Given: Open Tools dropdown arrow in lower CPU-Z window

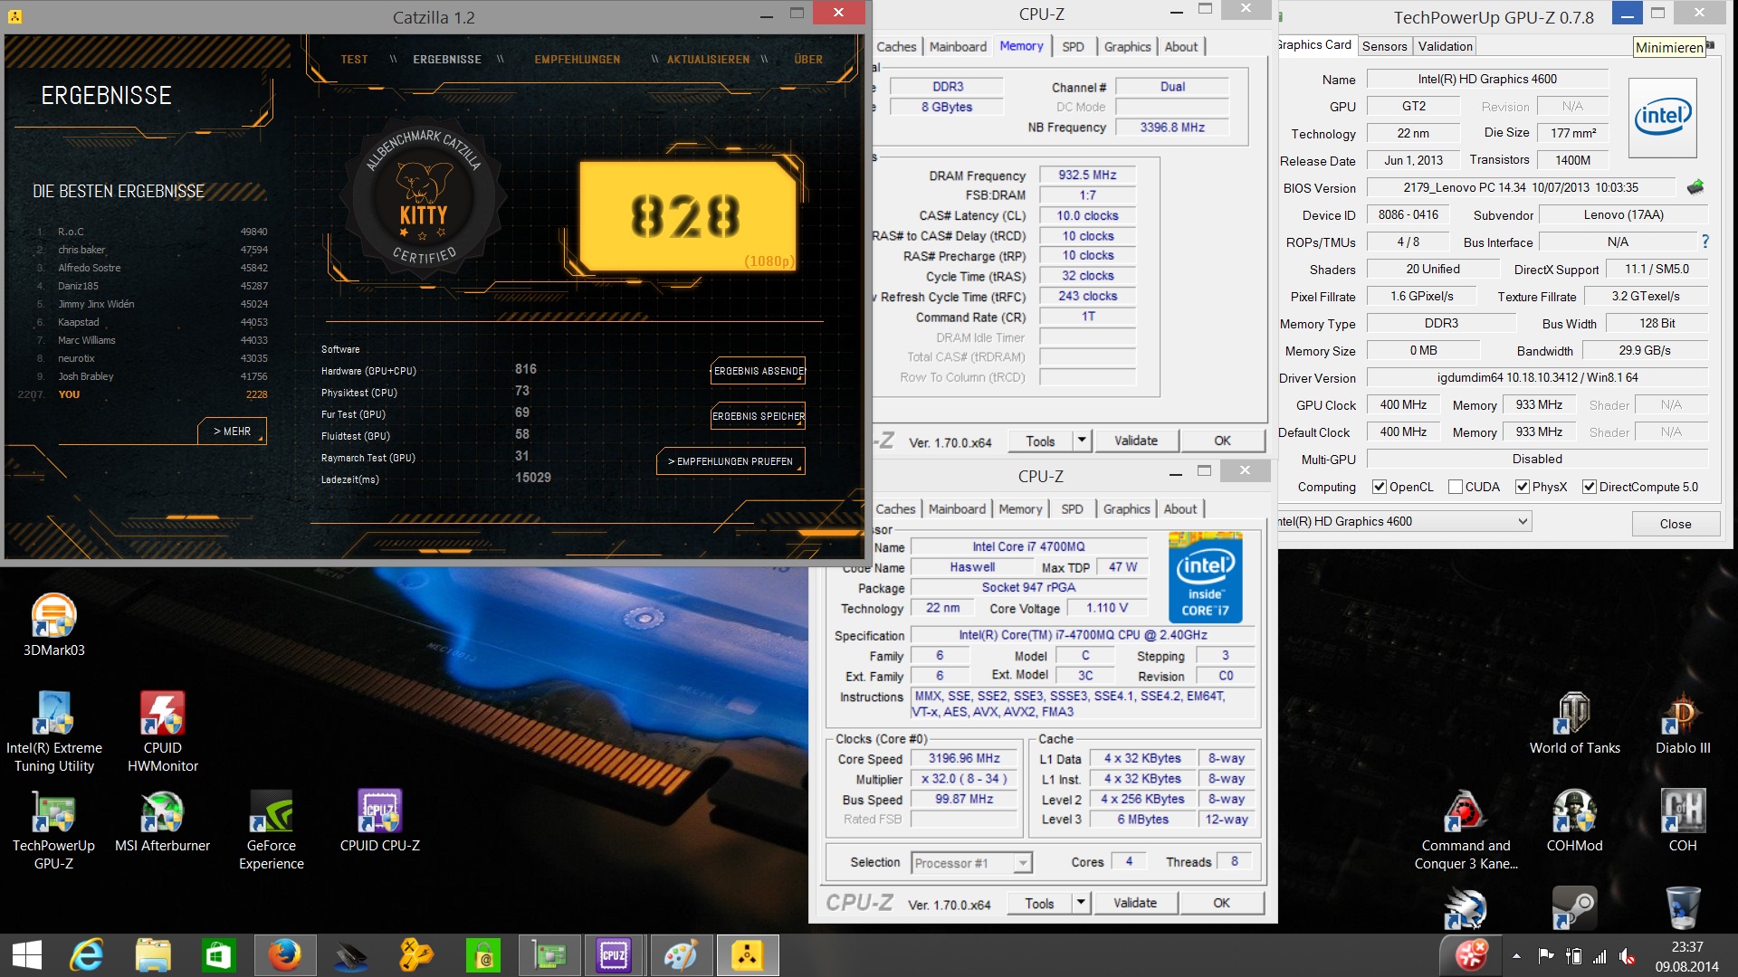Looking at the screenshot, I should pyautogui.click(x=1080, y=903).
